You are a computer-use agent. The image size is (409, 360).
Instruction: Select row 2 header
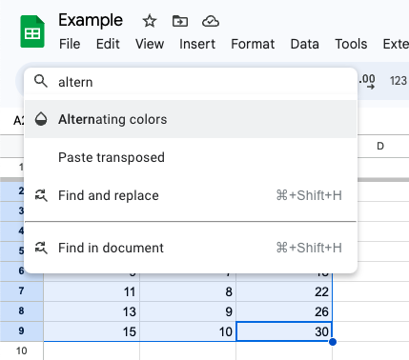12,191
